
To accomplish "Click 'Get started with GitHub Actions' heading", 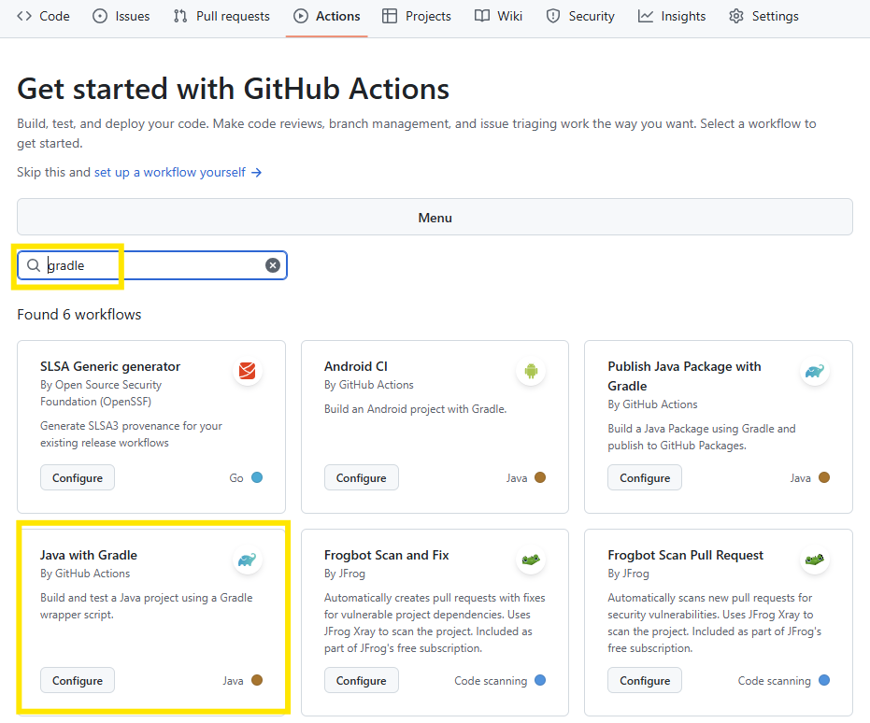I will [x=233, y=89].
